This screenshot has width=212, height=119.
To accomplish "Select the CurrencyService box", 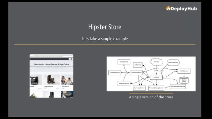I will pos(139,88).
